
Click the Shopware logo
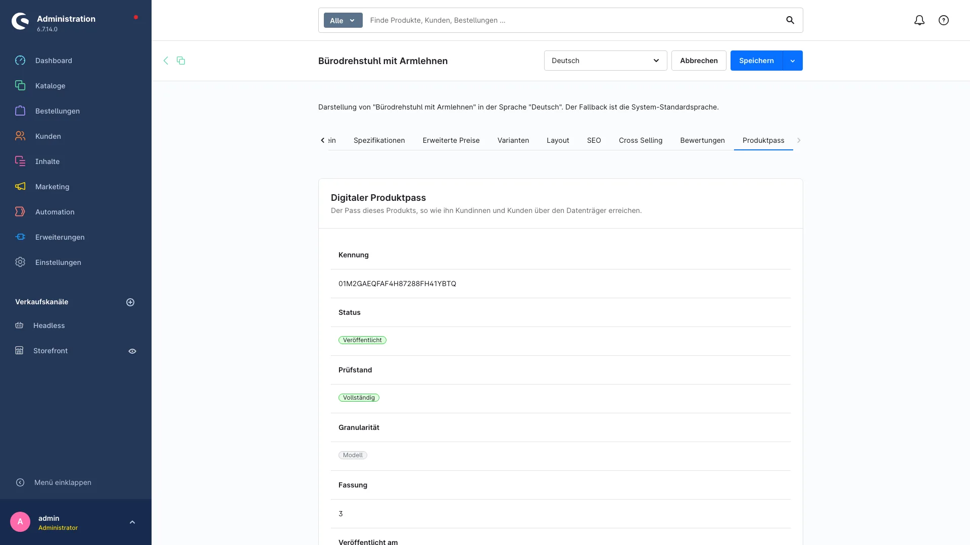coord(20,21)
